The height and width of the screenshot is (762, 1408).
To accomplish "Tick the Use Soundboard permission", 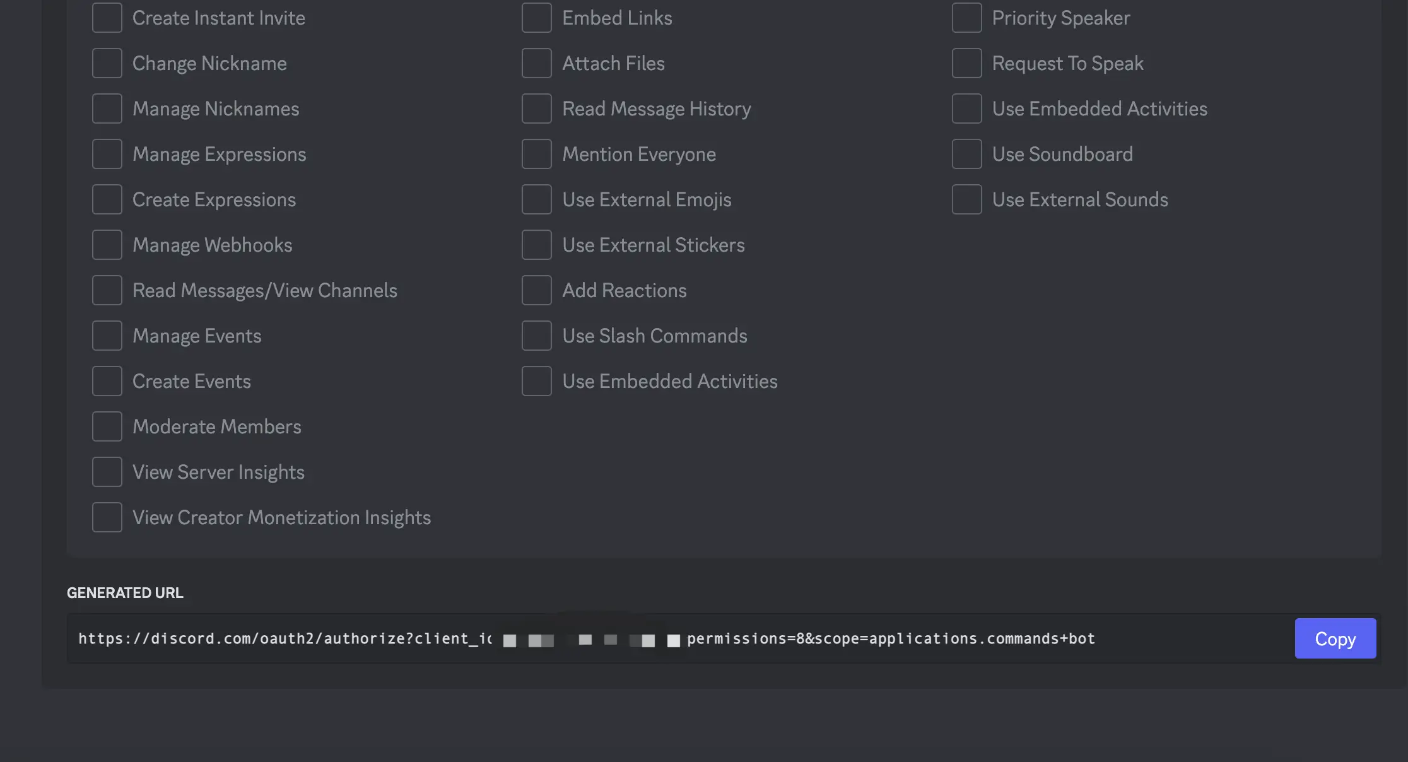I will pyautogui.click(x=966, y=154).
